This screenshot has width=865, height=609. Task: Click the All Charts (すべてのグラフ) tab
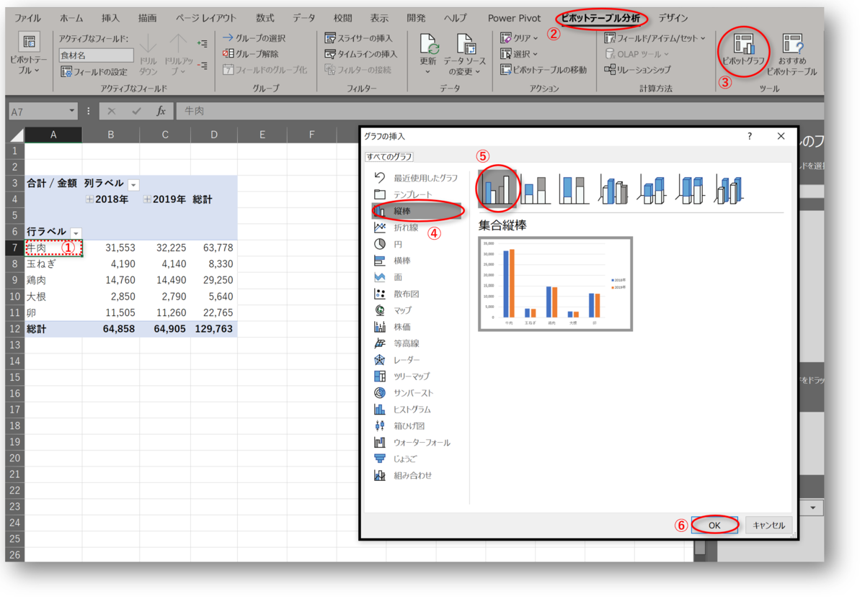tap(389, 156)
